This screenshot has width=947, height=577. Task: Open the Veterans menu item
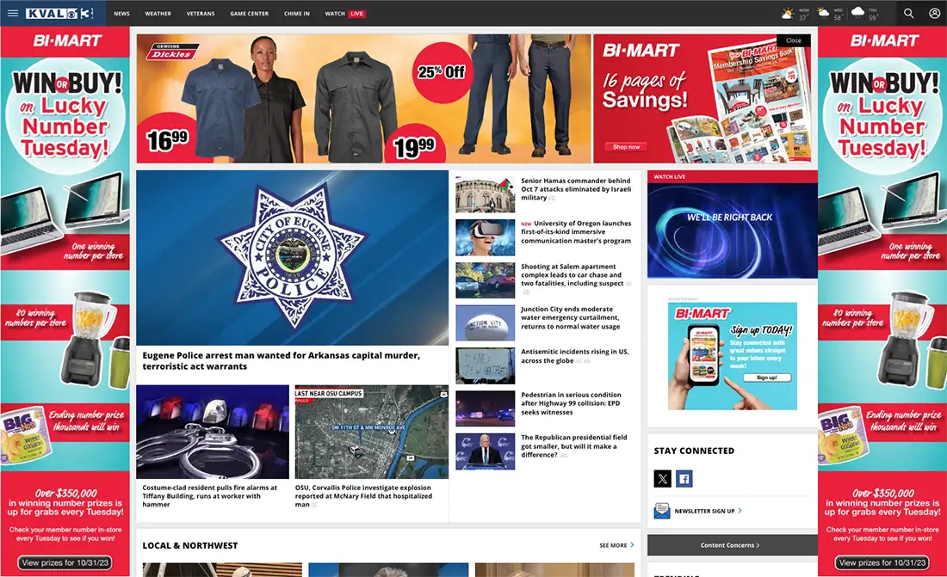201,13
